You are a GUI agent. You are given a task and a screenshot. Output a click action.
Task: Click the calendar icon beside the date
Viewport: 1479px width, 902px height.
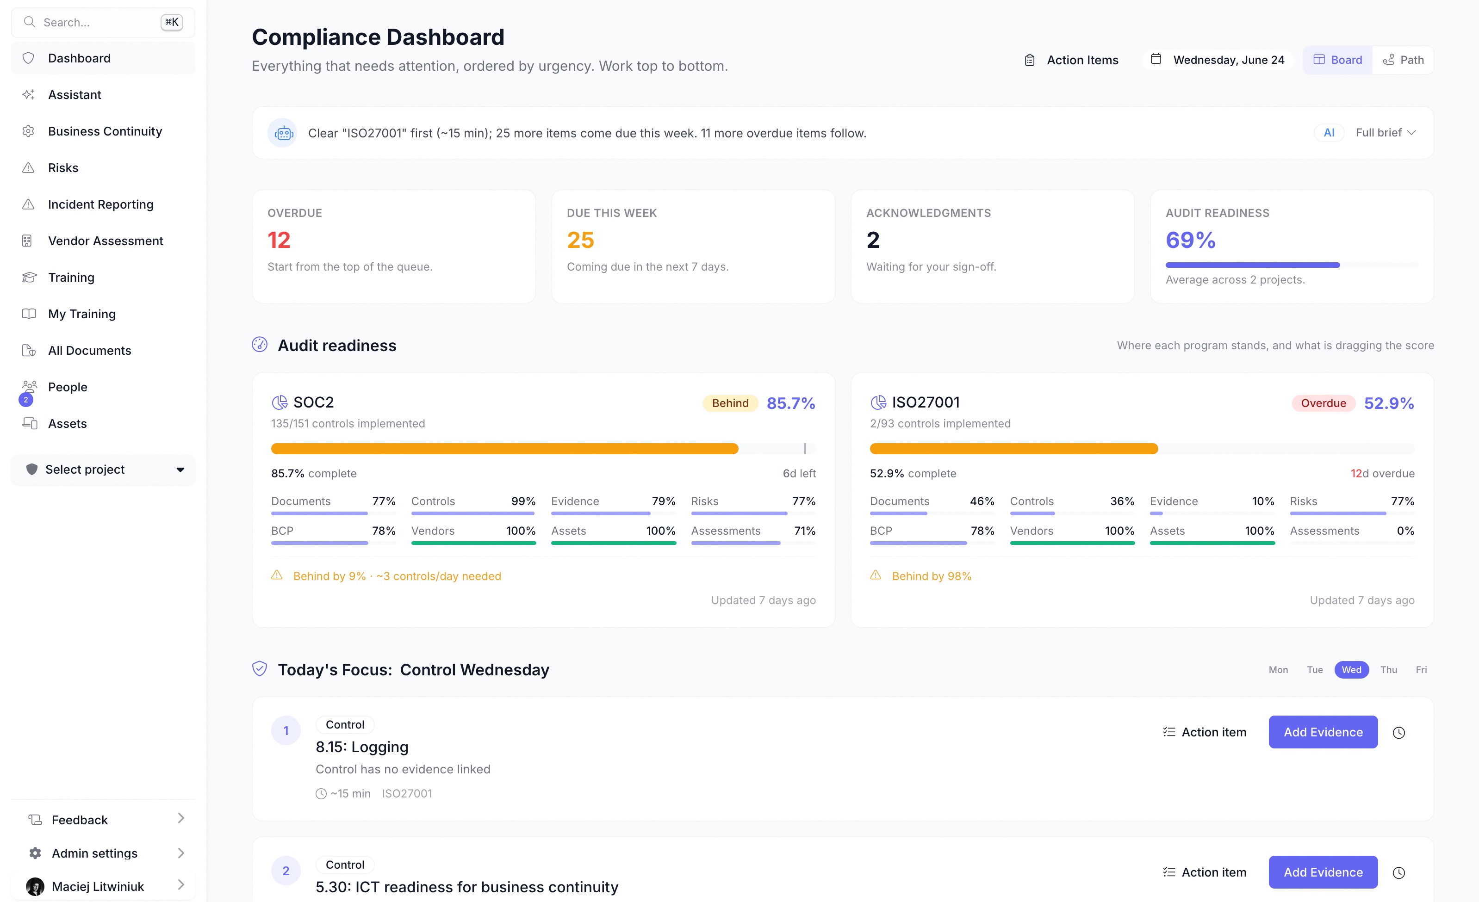click(x=1156, y=59)
